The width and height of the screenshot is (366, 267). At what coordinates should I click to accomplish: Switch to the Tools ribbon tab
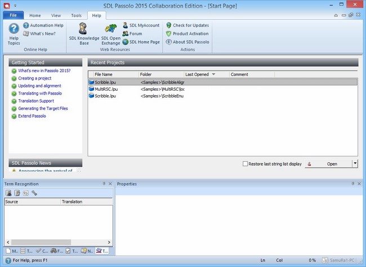pos(77,15)
